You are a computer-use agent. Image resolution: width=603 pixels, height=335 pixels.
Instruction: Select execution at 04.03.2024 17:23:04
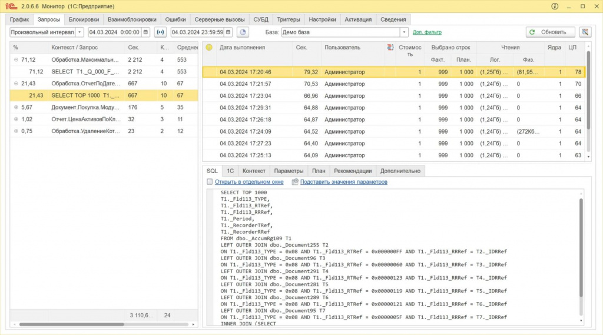coord(394,96)
